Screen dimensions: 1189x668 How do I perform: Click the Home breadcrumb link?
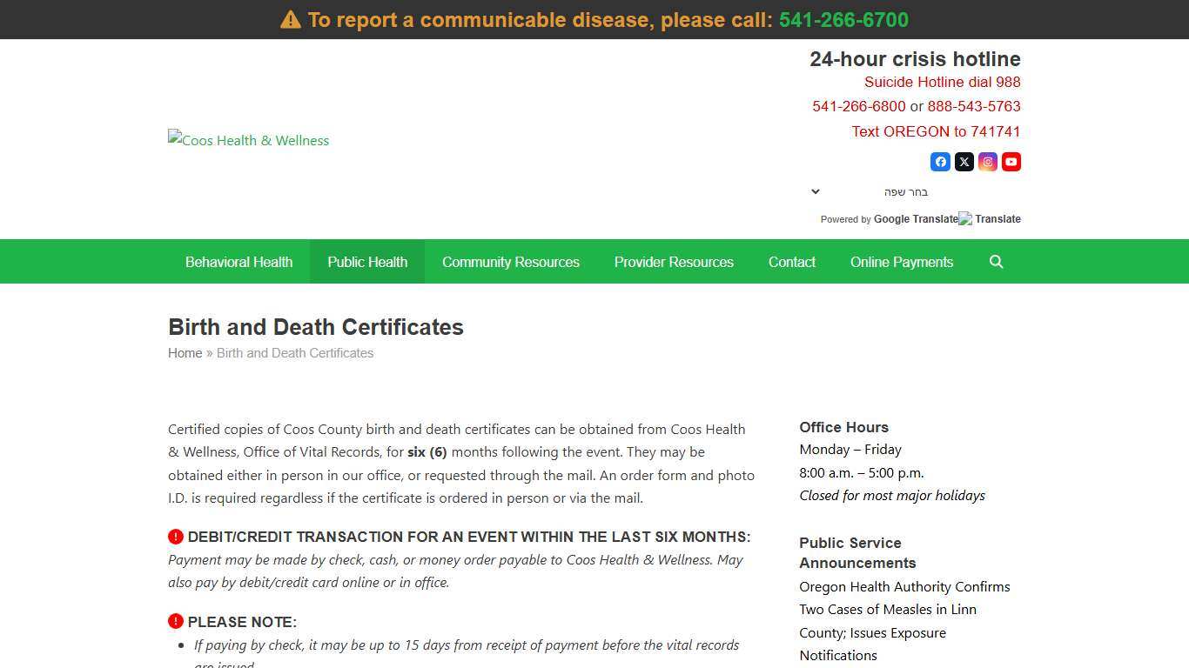pyautogui.click(x=185, y=352)
